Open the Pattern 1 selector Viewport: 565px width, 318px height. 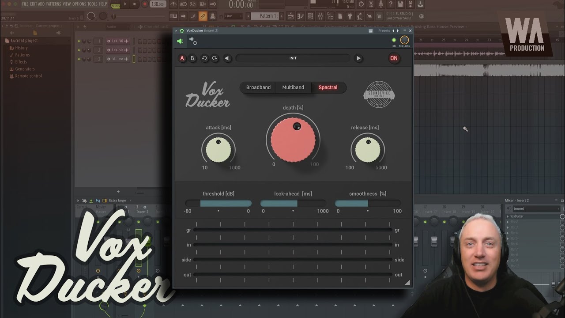[x=266, y=16]
